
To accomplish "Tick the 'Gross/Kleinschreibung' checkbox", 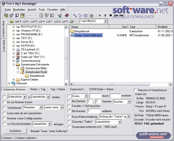I will tap(69, 116).
